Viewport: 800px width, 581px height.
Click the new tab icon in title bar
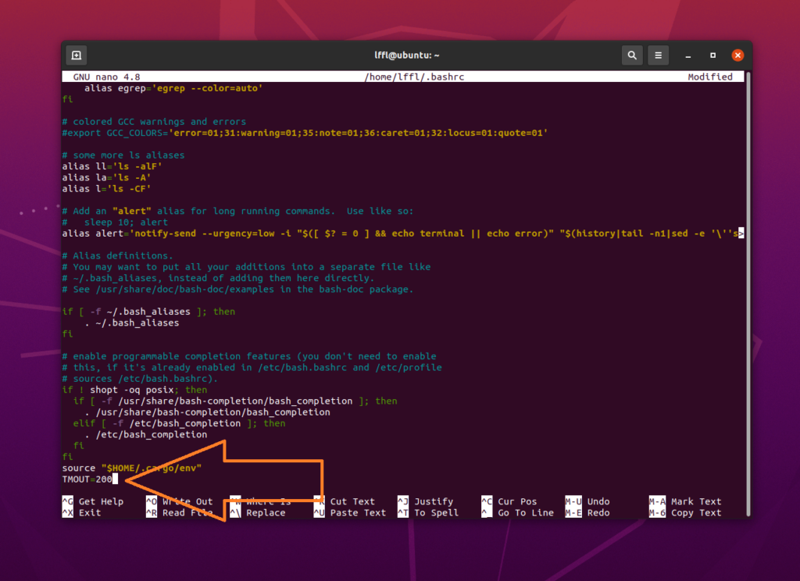[76, 55]
